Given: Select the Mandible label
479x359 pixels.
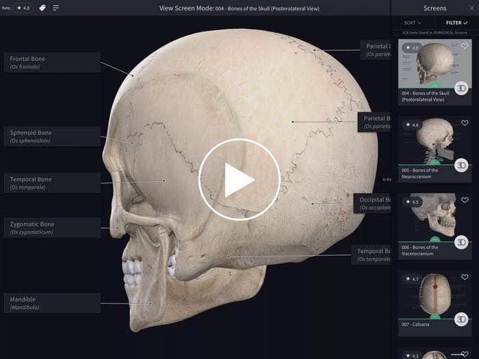Looking at the screenshot, I should pos(52,303).
